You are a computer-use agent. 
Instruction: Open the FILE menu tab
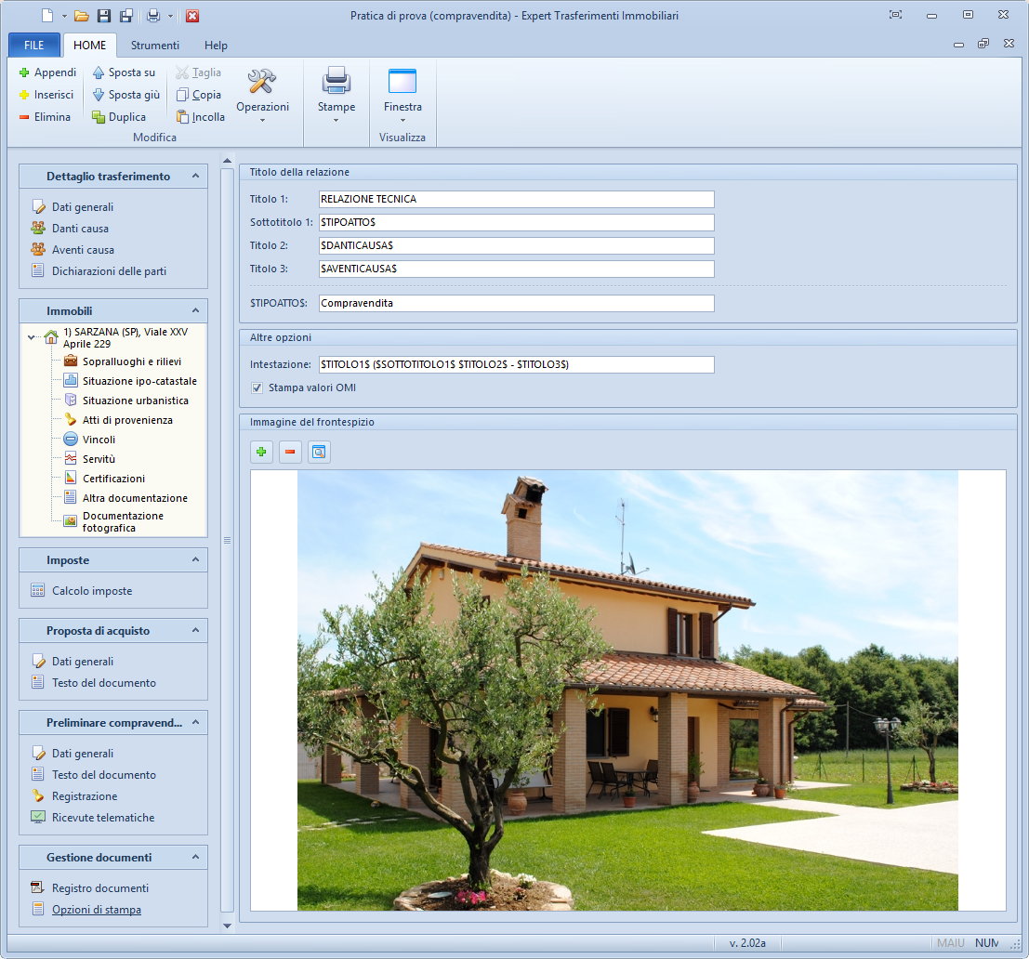(34, 46)
